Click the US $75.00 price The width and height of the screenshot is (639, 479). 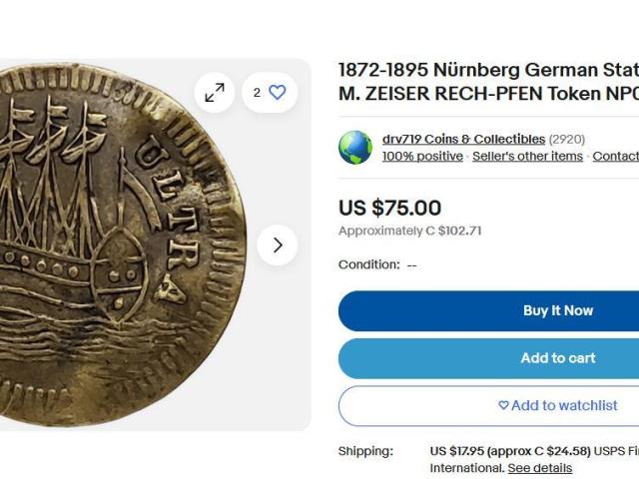pyautogui.click(x=389, y=208)
